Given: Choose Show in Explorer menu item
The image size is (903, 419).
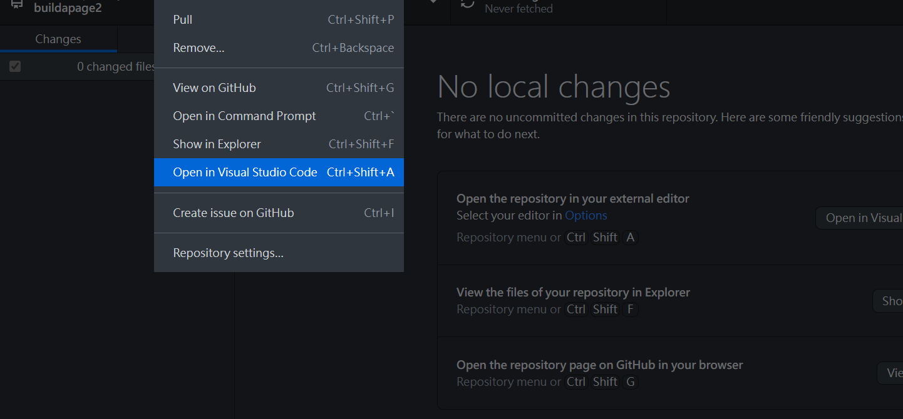Looking at the screenshot, I should tap(279, 144).
